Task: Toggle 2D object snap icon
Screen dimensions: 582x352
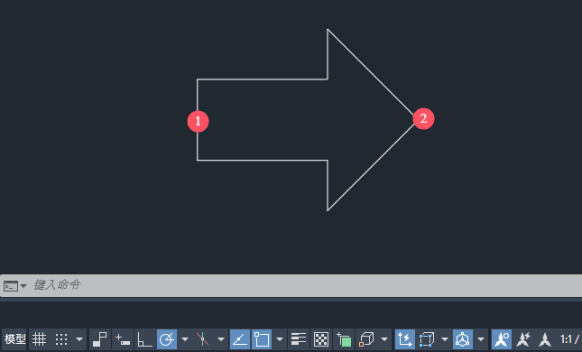Action: click(x=262, y=339)
